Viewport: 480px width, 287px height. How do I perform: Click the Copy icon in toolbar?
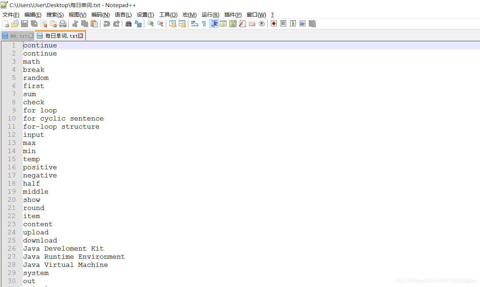tap(85, 24)
